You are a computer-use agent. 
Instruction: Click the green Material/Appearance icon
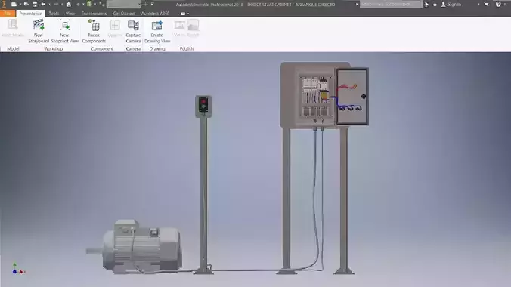pos(89,5)
